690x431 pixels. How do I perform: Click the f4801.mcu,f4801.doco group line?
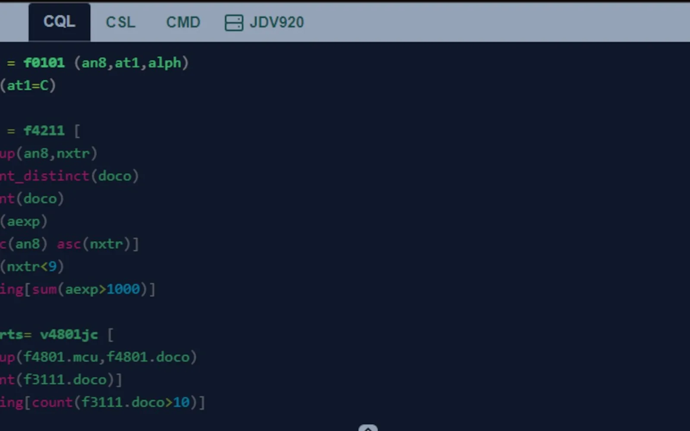point(107,357)
